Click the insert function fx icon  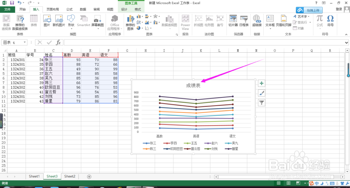pyautogui.click(x=58, y=42)
